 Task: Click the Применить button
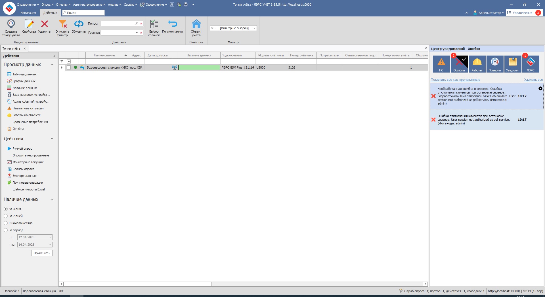(x=42, y=253)
